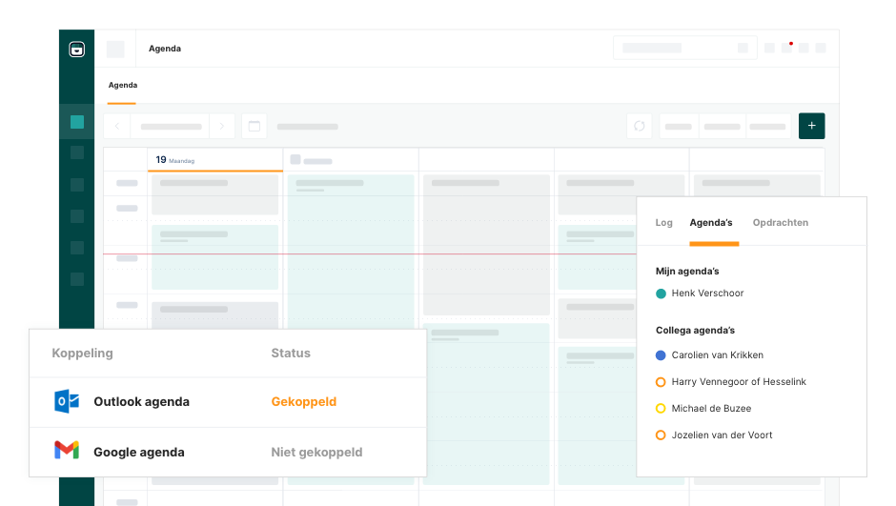Open the notification icon with red dot
This screenshot has height=506, width=896.
[786, 48]
